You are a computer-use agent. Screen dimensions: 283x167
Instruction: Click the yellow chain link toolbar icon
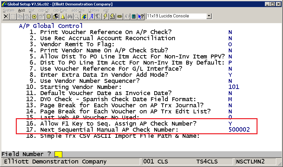(119, 16)
